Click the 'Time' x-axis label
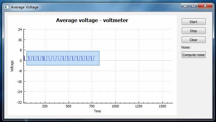The width and height of the screenshot is (216, 122). [x=97, y=111]
